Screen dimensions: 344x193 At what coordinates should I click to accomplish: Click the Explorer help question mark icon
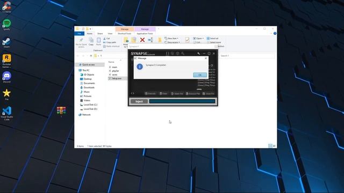[x=275, y=33]
